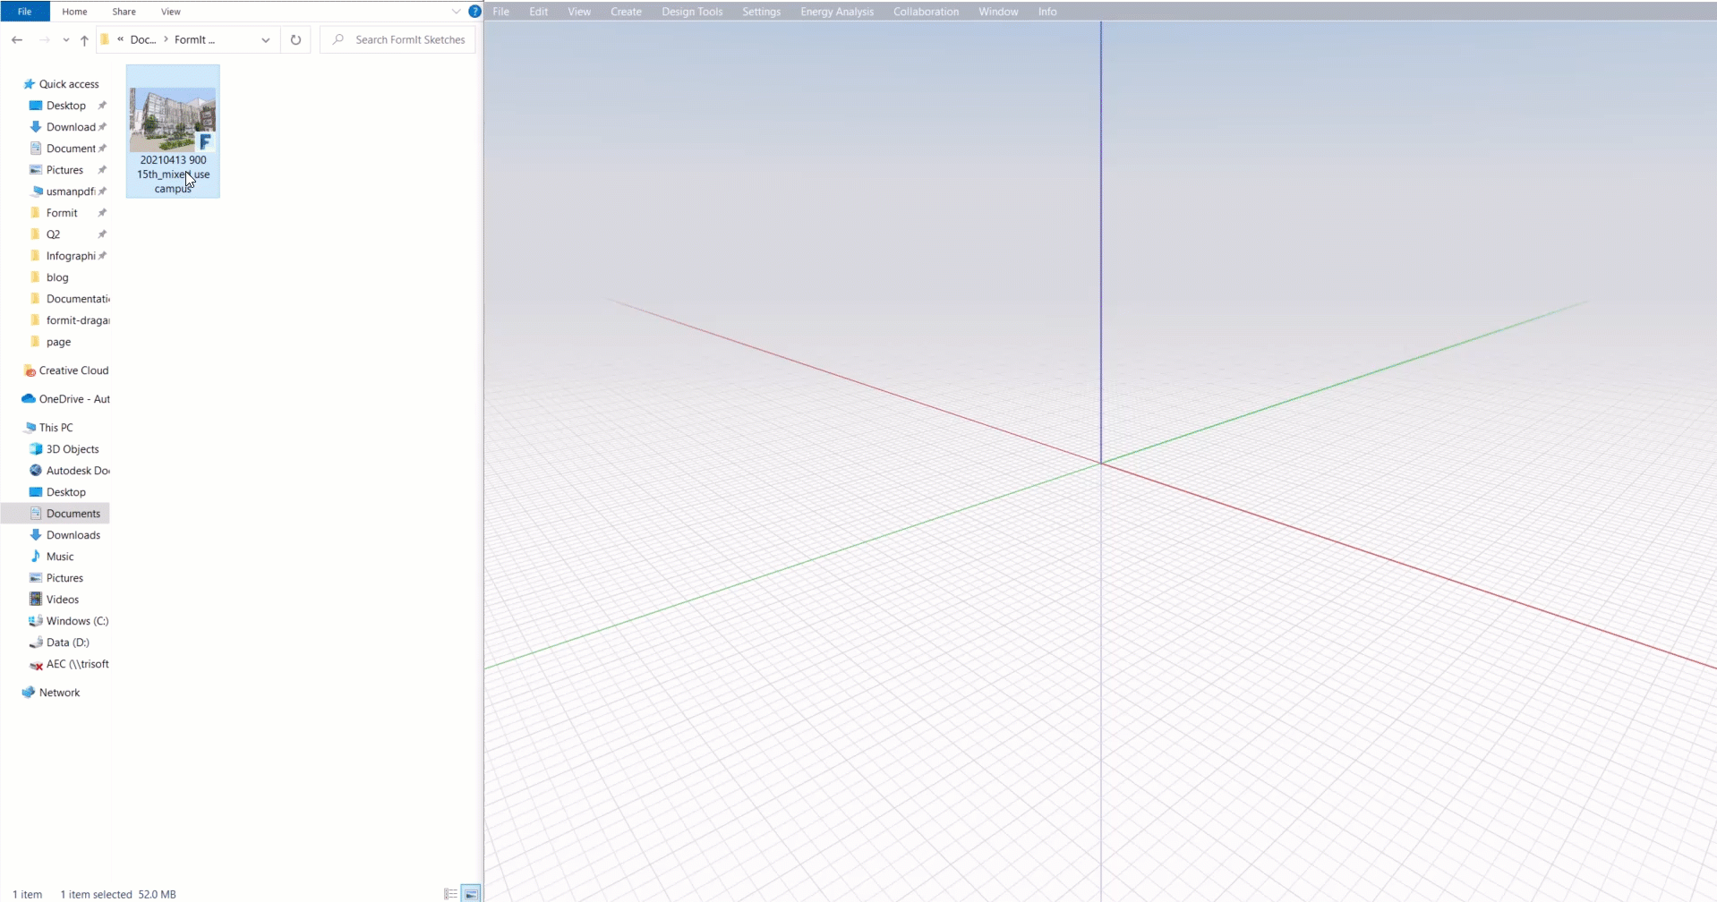Select Windows (C:) drive in tree

point(76,621)
